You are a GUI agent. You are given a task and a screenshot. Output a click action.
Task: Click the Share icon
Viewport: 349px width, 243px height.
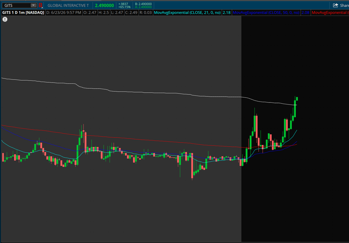[x=335, y=5]
